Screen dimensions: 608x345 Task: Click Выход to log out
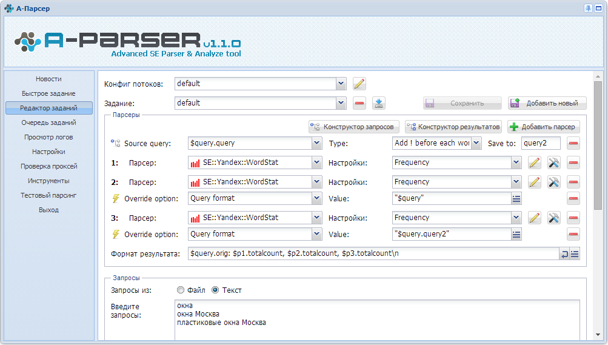pos(49,210)
